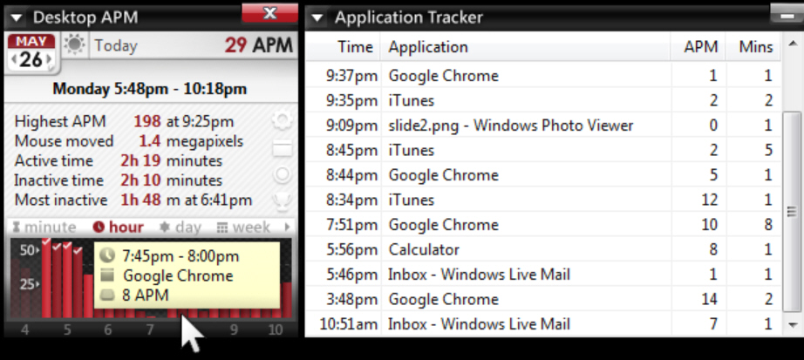Click the MAY month label on calendar
The height and width of the screenshot is (360, 804).
point(31,41)
